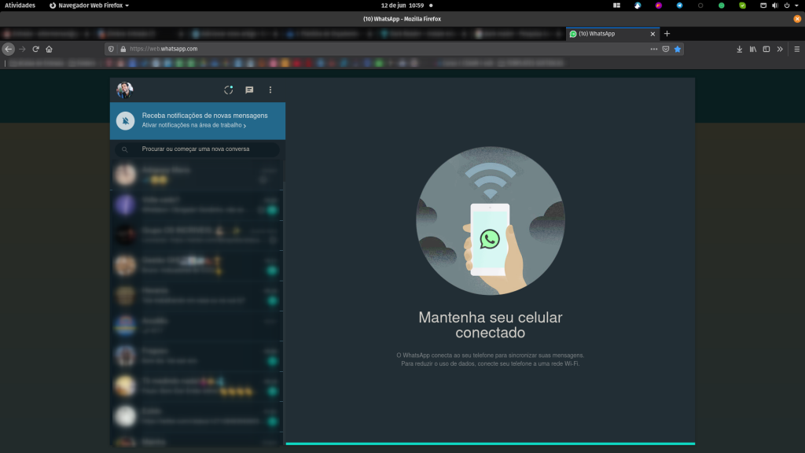The image size is (805, 453).
Task: Click the green checkmark tray icon
Action: coord(742,6)
